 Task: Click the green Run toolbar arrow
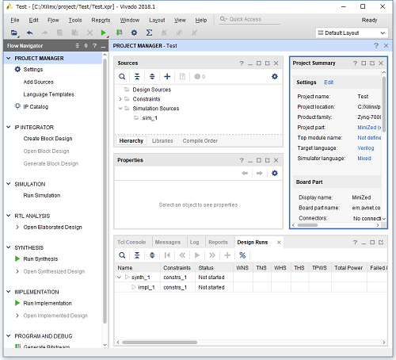[x=103, y=33]
